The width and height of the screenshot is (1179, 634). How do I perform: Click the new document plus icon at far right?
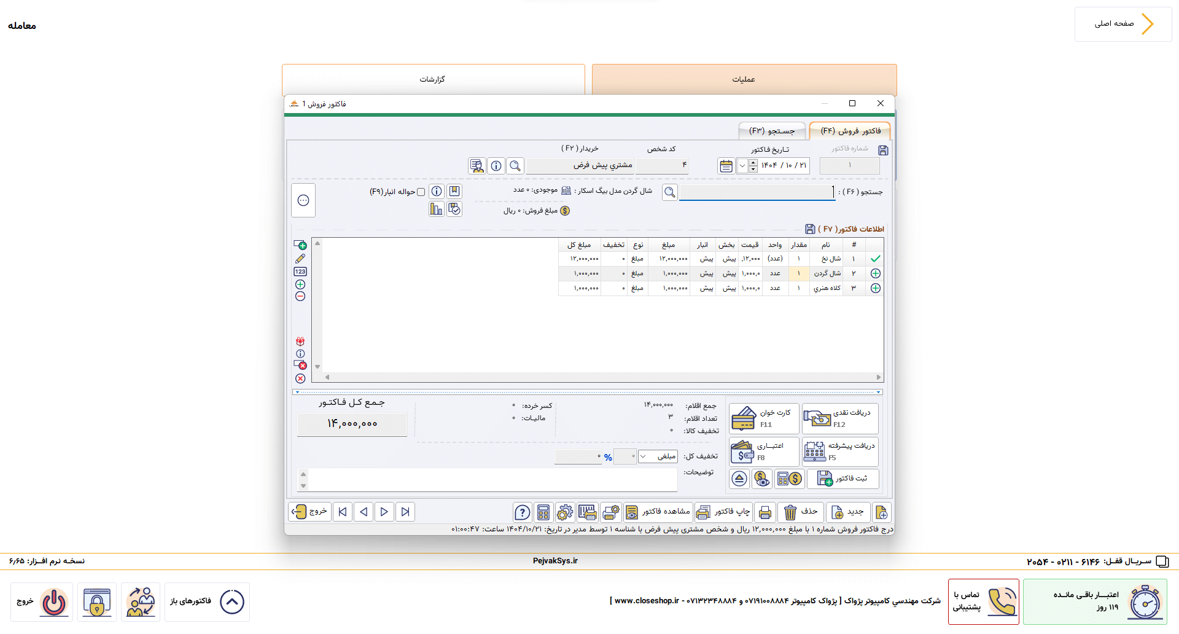coord(882,512)
